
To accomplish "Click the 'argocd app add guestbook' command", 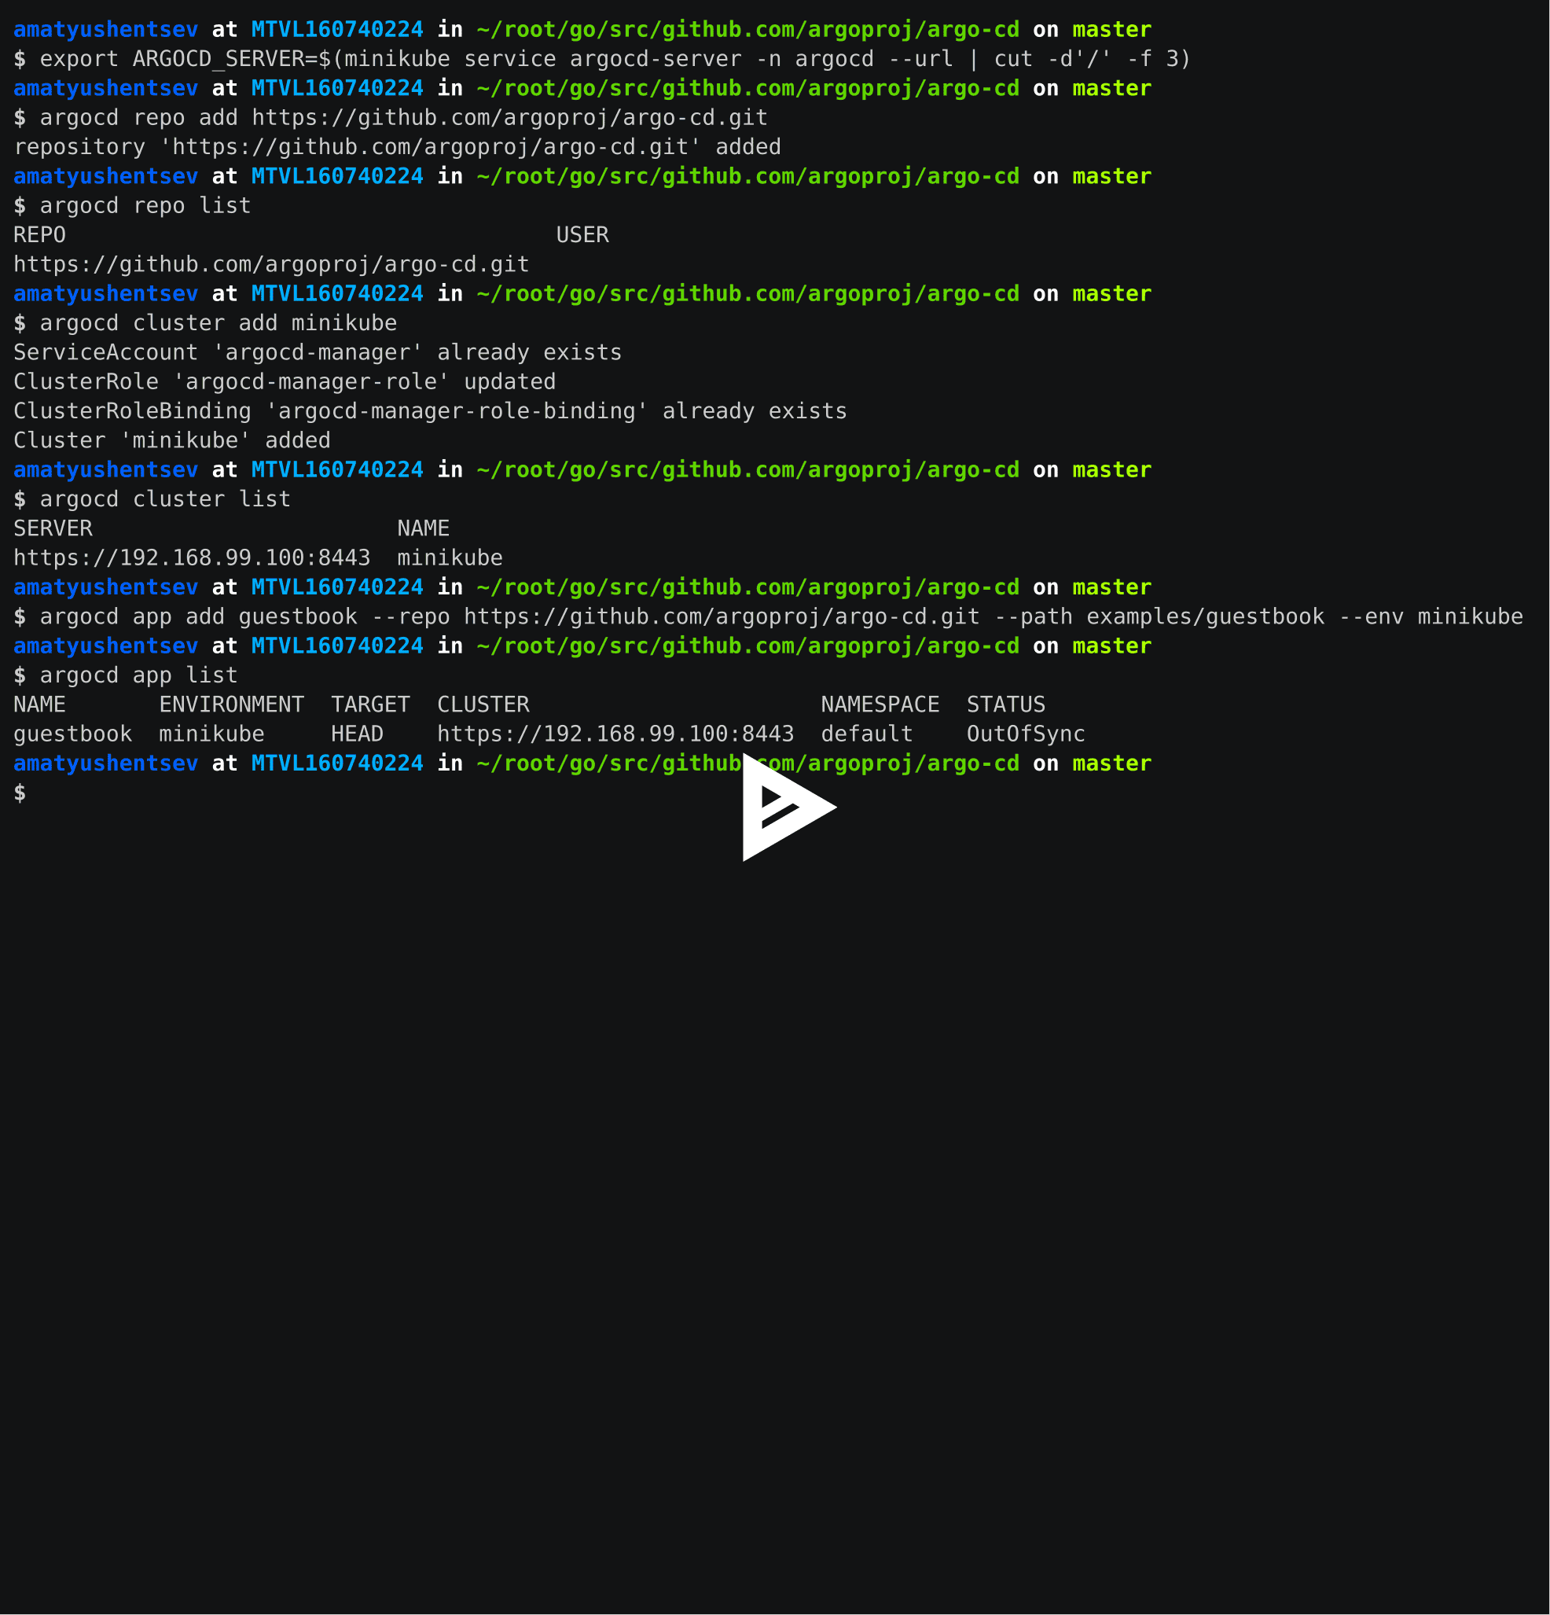I will pyautogui.click(x=769, y=617).
